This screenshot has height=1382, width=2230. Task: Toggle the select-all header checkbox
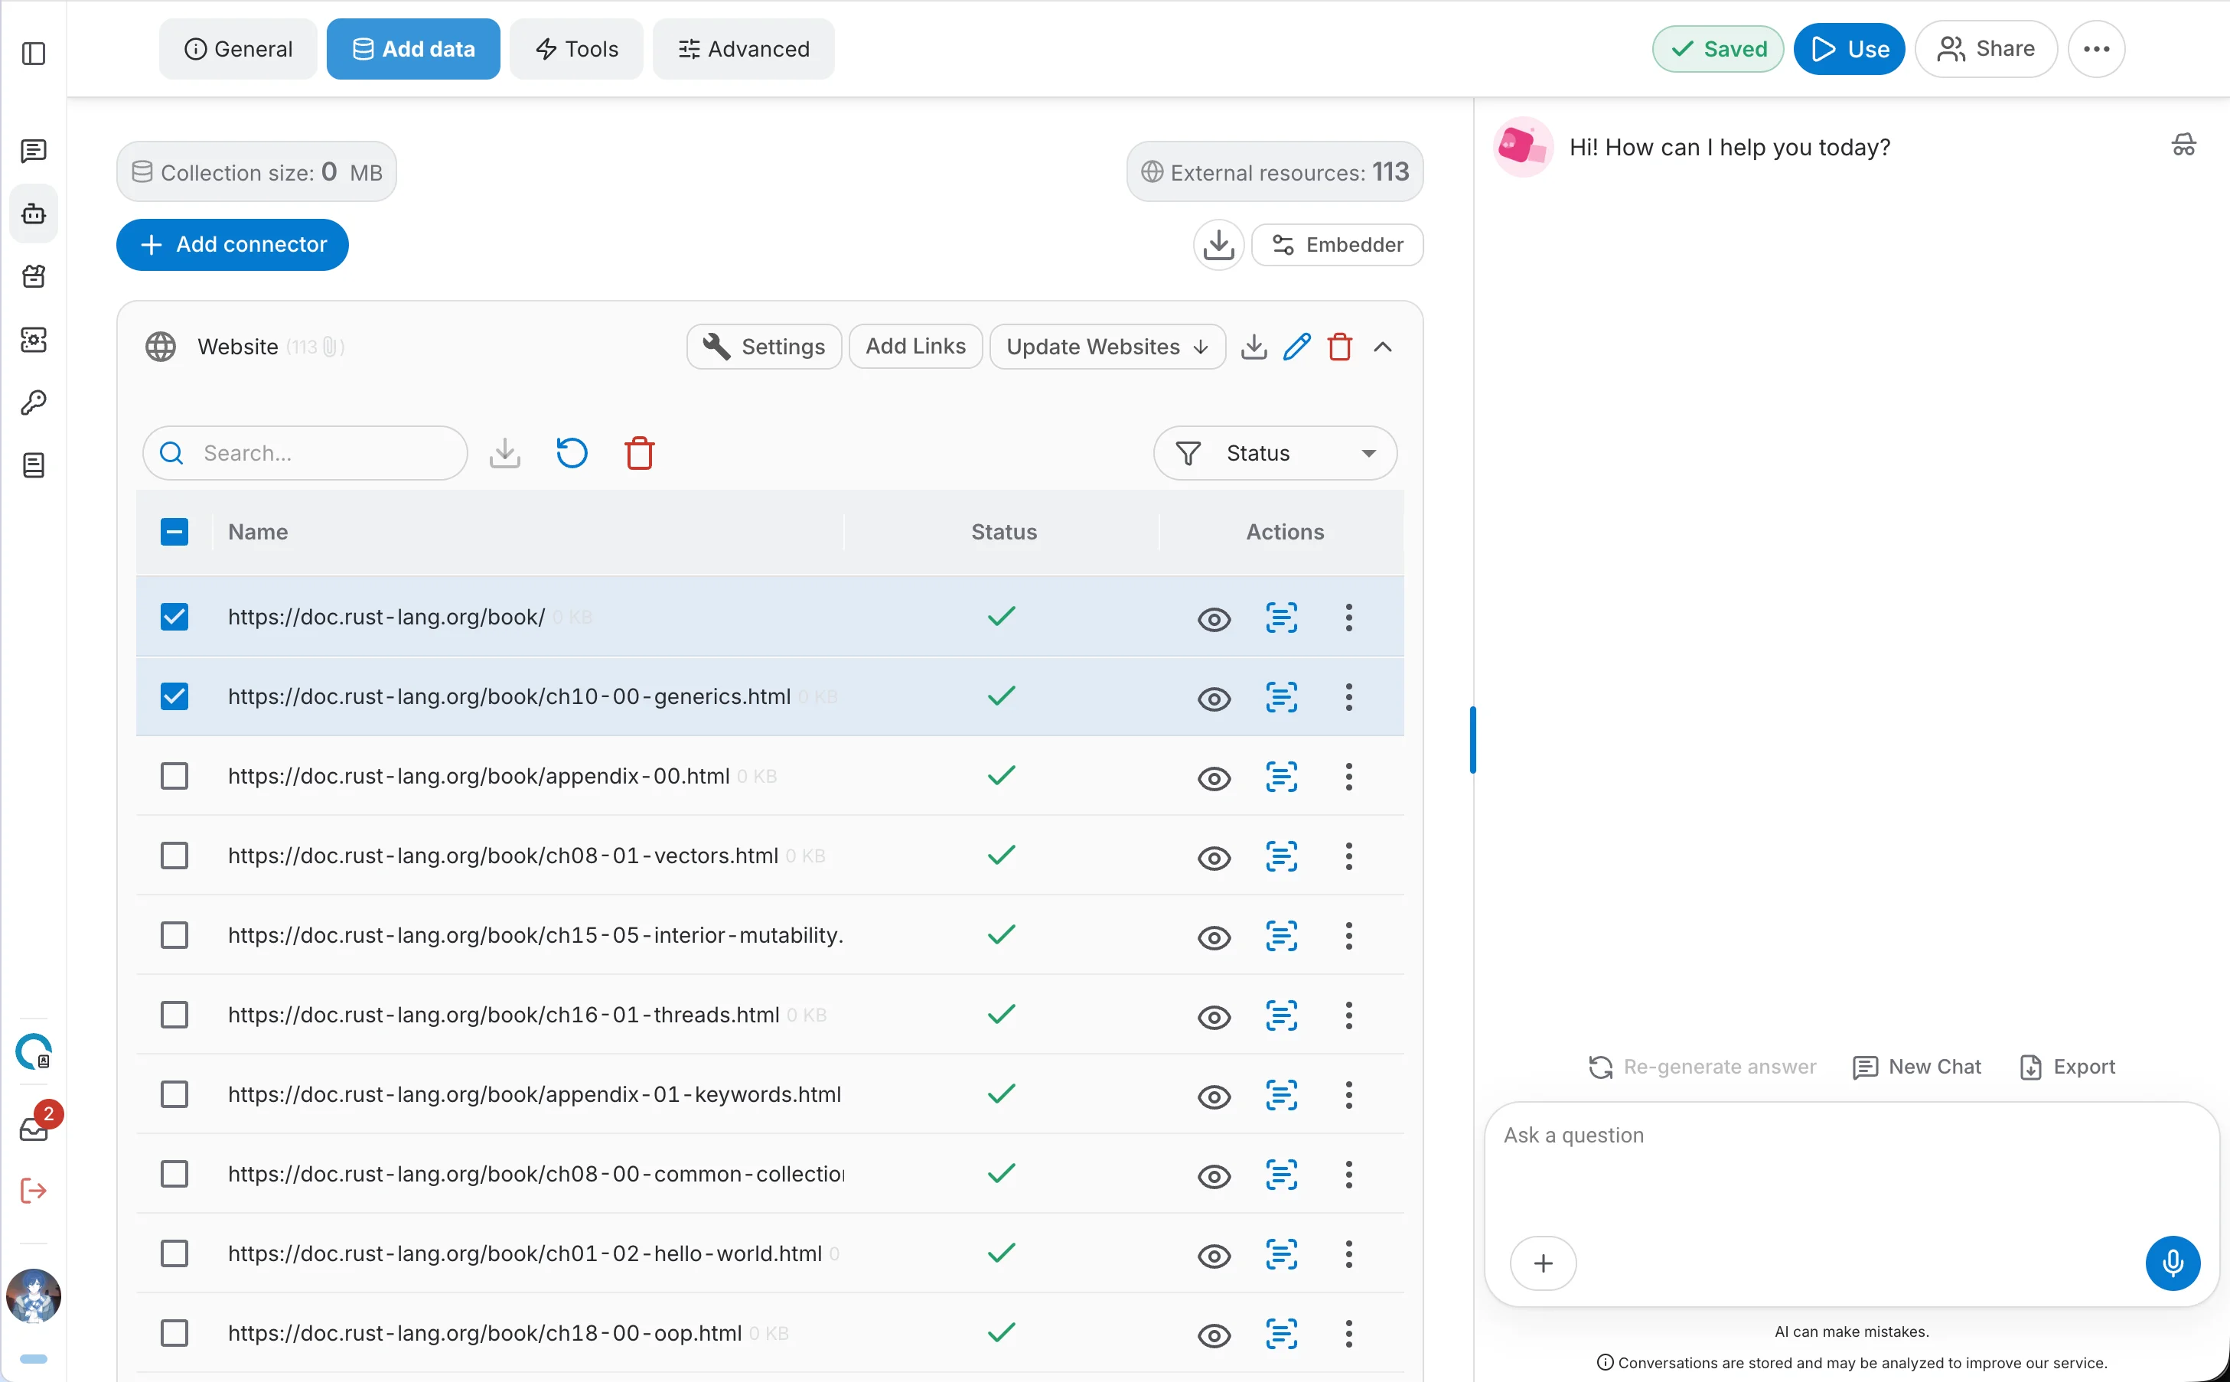(x=174, y=532)
